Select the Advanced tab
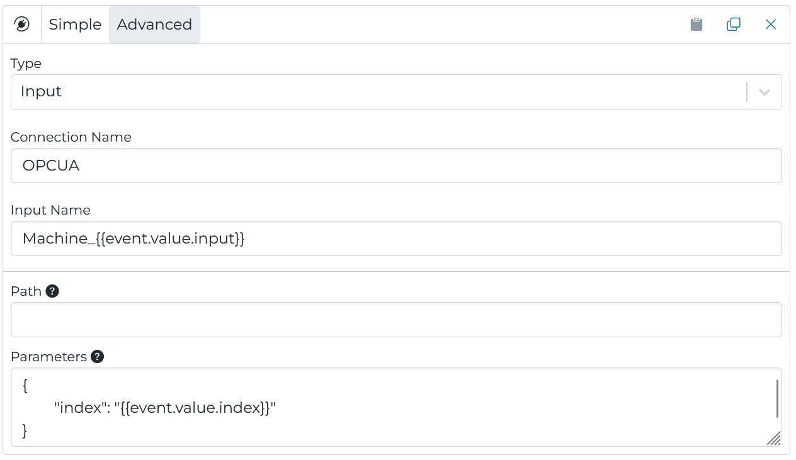The width and height of the screenshot is (796, 460). tap(154, 25)
